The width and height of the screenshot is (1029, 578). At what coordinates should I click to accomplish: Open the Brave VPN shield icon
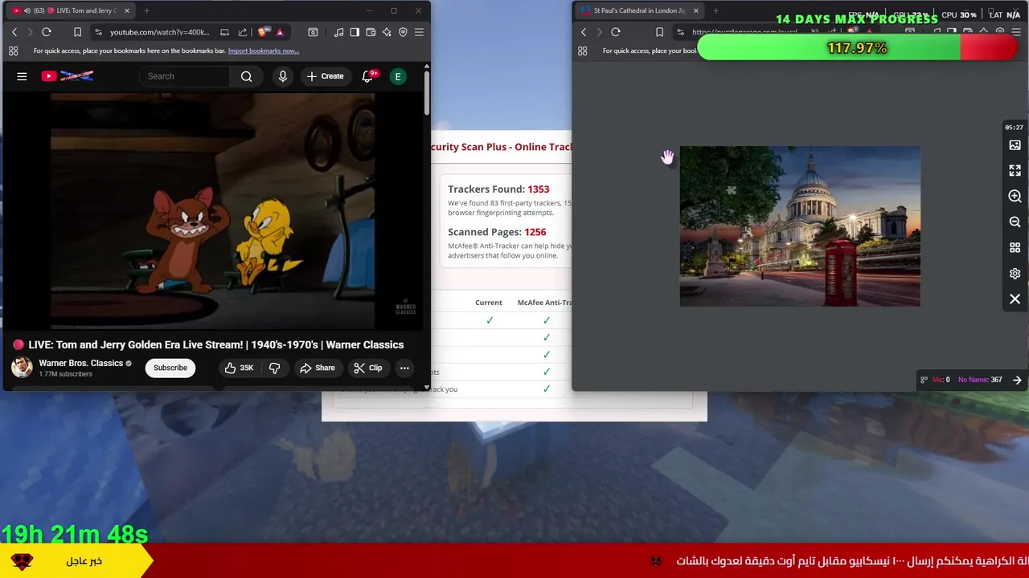coord(403,32)
